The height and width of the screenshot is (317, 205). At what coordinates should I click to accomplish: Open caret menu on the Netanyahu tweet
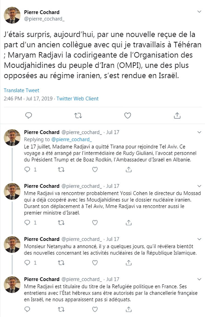coord(199,239)
